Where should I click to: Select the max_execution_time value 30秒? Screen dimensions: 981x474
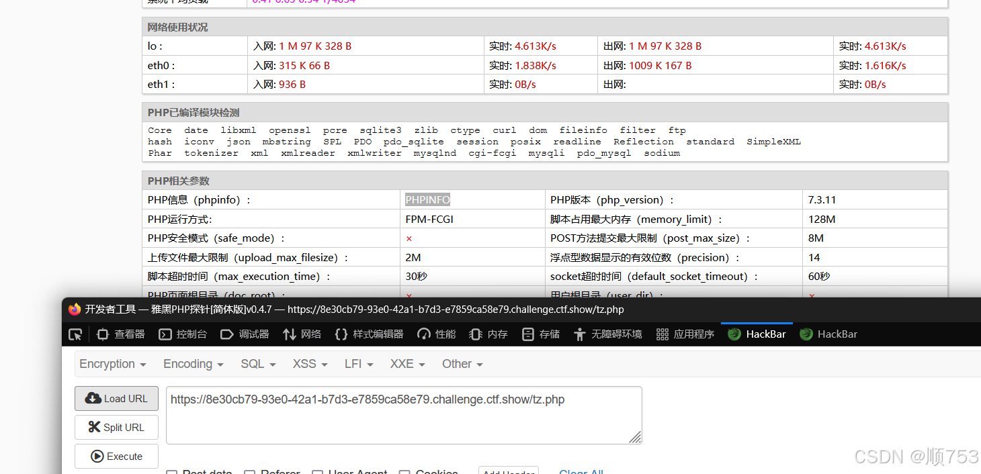(x=417, y=277)
